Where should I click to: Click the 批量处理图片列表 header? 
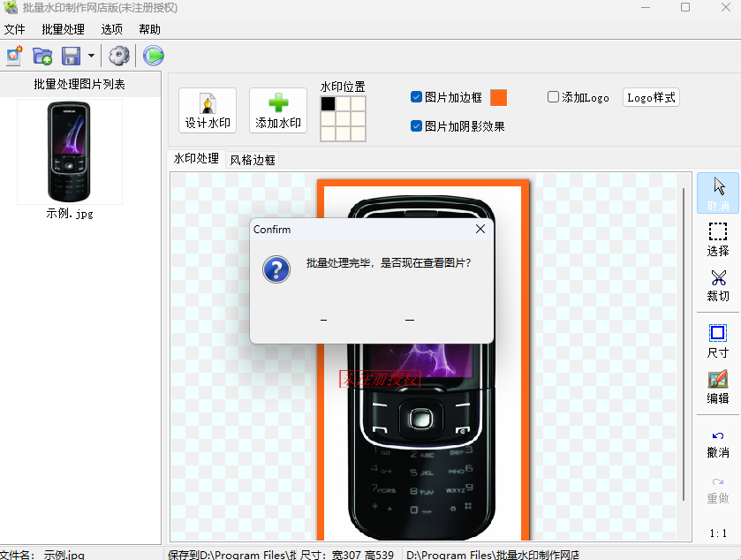(79, 84)
